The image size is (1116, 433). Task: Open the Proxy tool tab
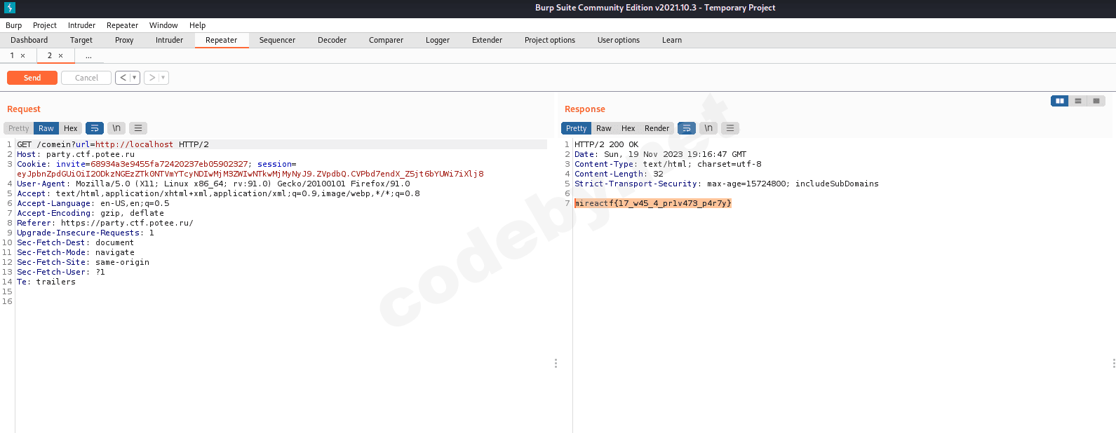124,40
